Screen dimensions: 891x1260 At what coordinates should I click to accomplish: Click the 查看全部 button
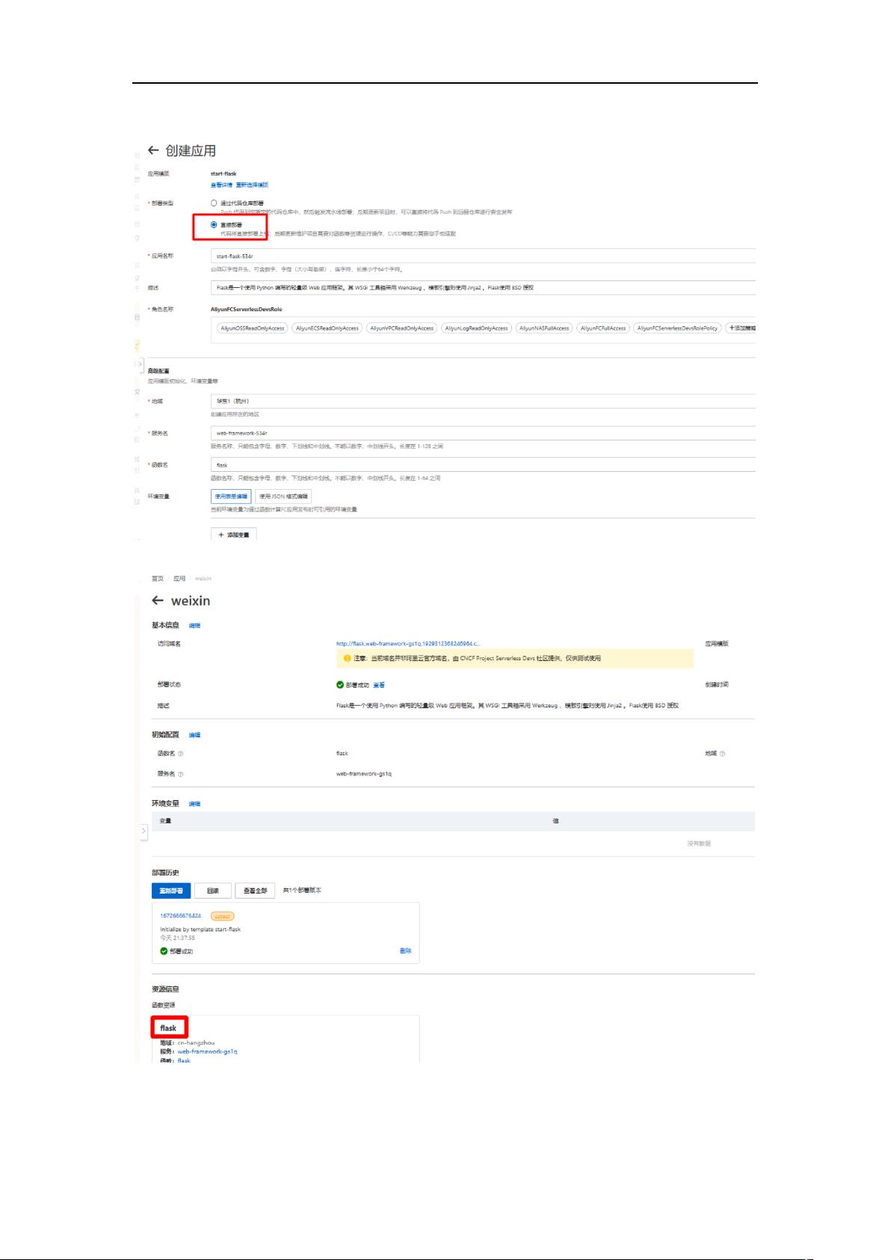[x=255, y=891]
